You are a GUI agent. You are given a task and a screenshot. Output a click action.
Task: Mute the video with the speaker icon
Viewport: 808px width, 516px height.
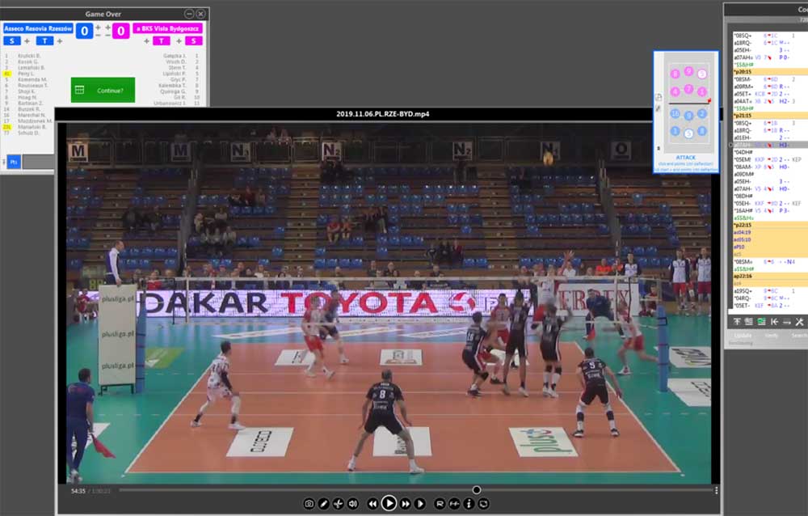(x=352, y=503)
